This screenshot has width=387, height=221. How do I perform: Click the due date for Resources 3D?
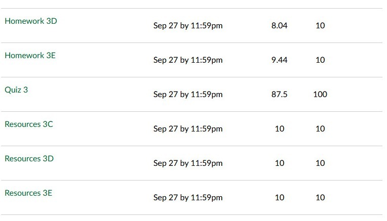188,163
